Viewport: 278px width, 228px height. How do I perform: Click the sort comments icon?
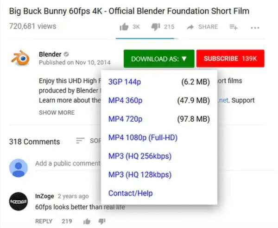[x=80, y=141]
